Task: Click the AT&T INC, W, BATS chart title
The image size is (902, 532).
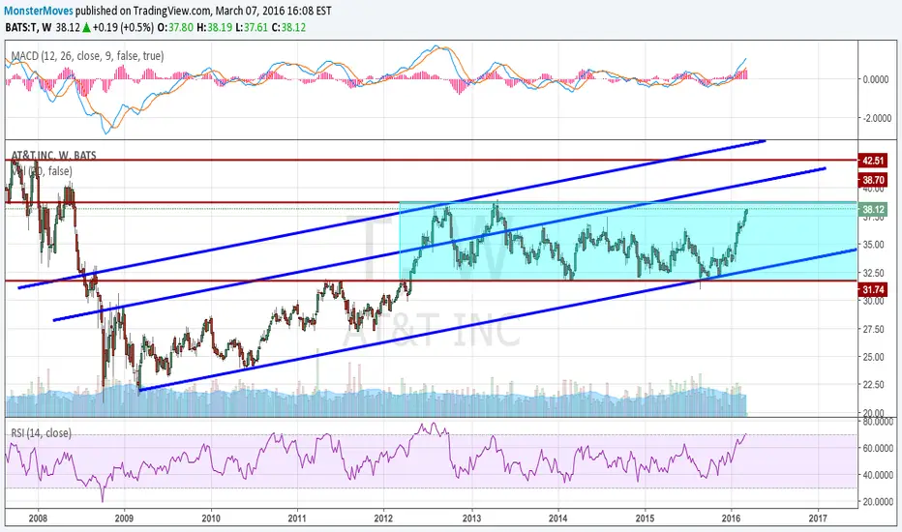Action: [x=54, y=156]
